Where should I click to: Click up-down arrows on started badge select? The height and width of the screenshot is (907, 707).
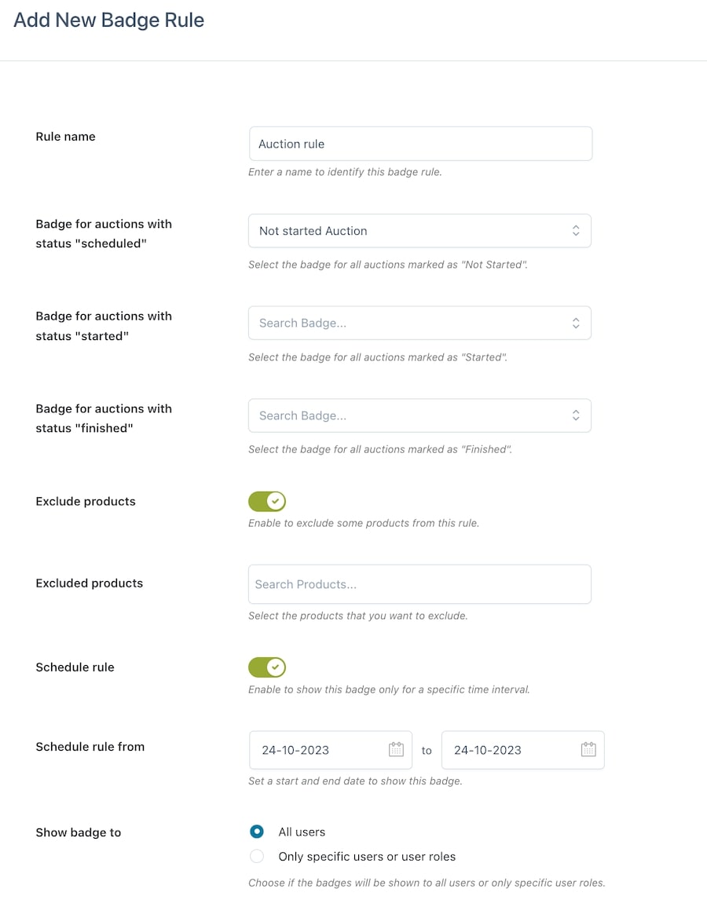pyautogui.click(x=576, y=323)
